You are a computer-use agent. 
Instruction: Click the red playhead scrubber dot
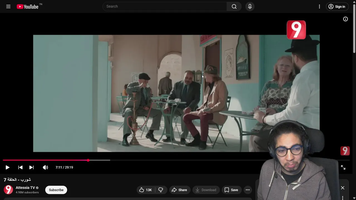click(88, 160)
